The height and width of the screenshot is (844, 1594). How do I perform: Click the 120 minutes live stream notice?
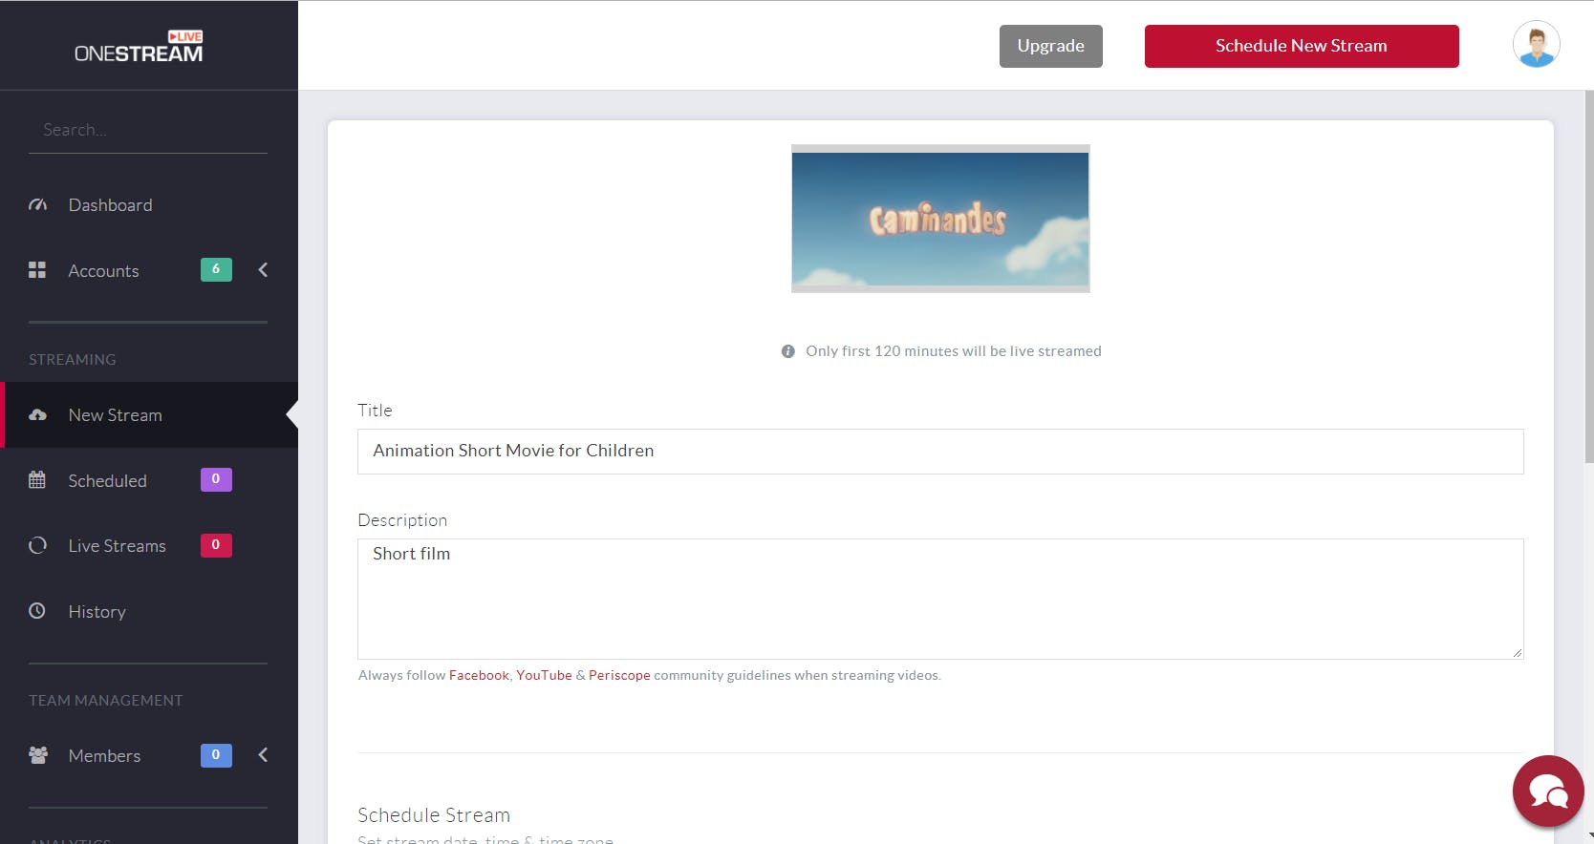(954, 351)
